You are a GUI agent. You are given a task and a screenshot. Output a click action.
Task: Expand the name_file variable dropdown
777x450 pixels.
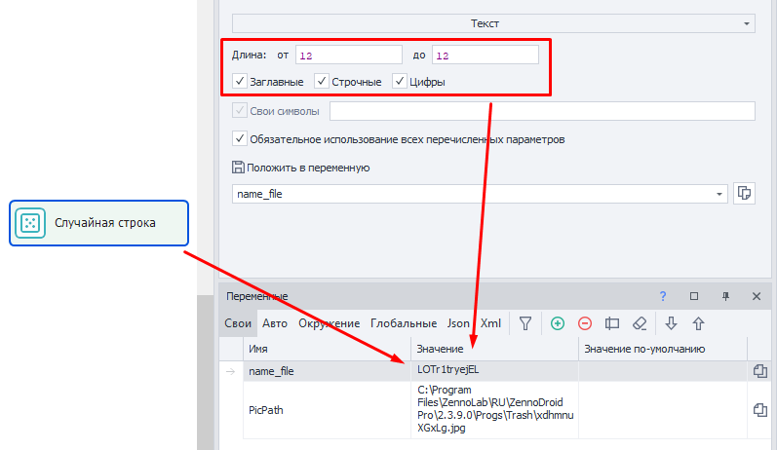pos(719,194)
